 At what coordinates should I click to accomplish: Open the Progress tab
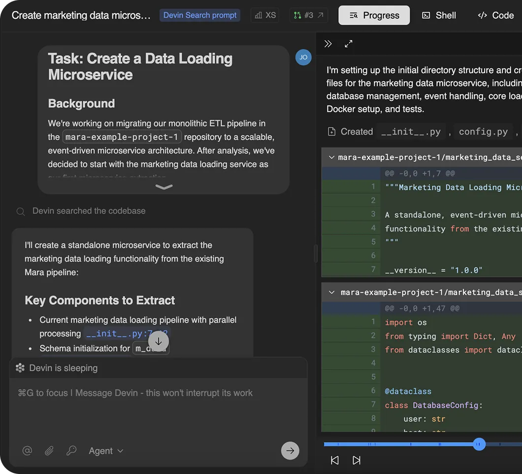click(374, 15)
